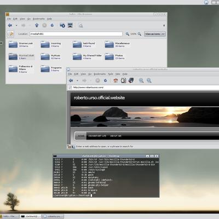219x219 pixels.
Task: Open the ABOUT ME link
Action: (116, 136)
